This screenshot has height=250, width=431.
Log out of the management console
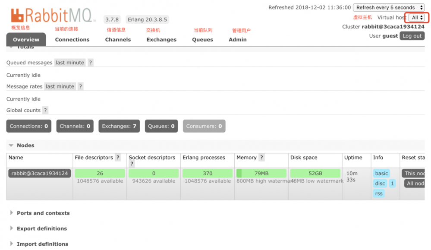click(412, 36)
